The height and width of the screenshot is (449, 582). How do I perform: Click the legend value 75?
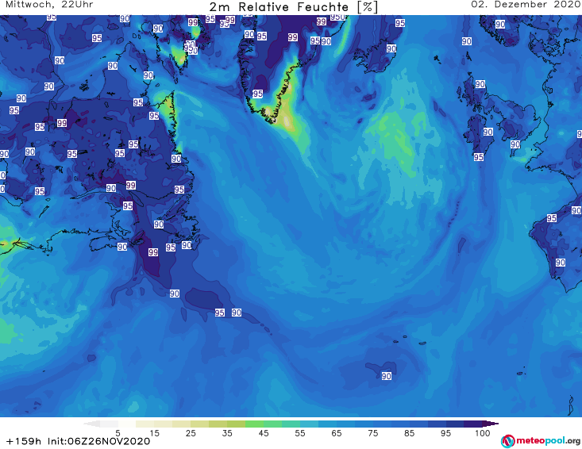pyautogui.click(x=373, y=433)
